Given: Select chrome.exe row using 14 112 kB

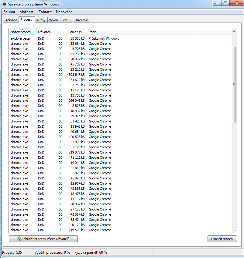Looking at the screenshot, I should (x=102, y=199).
